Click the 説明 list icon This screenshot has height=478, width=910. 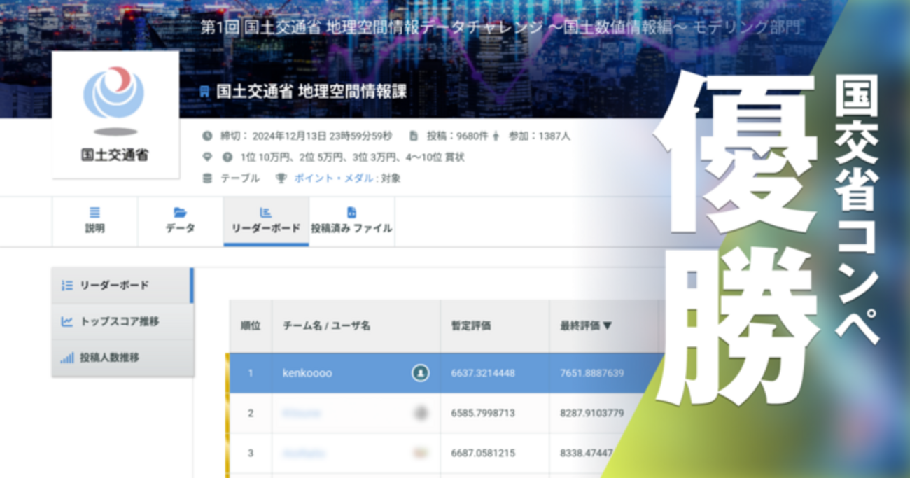94,212
